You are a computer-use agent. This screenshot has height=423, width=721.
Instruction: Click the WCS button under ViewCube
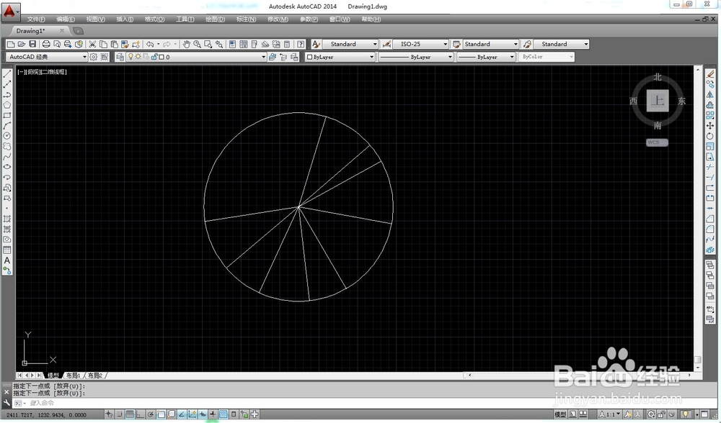[657, 142]
